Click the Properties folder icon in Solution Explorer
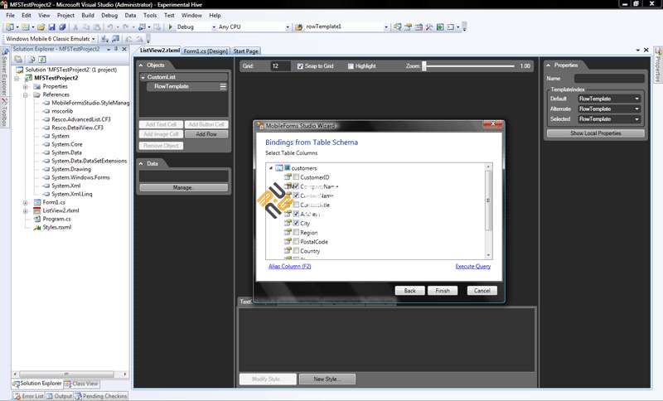The image size is (663, 401). 36,86
